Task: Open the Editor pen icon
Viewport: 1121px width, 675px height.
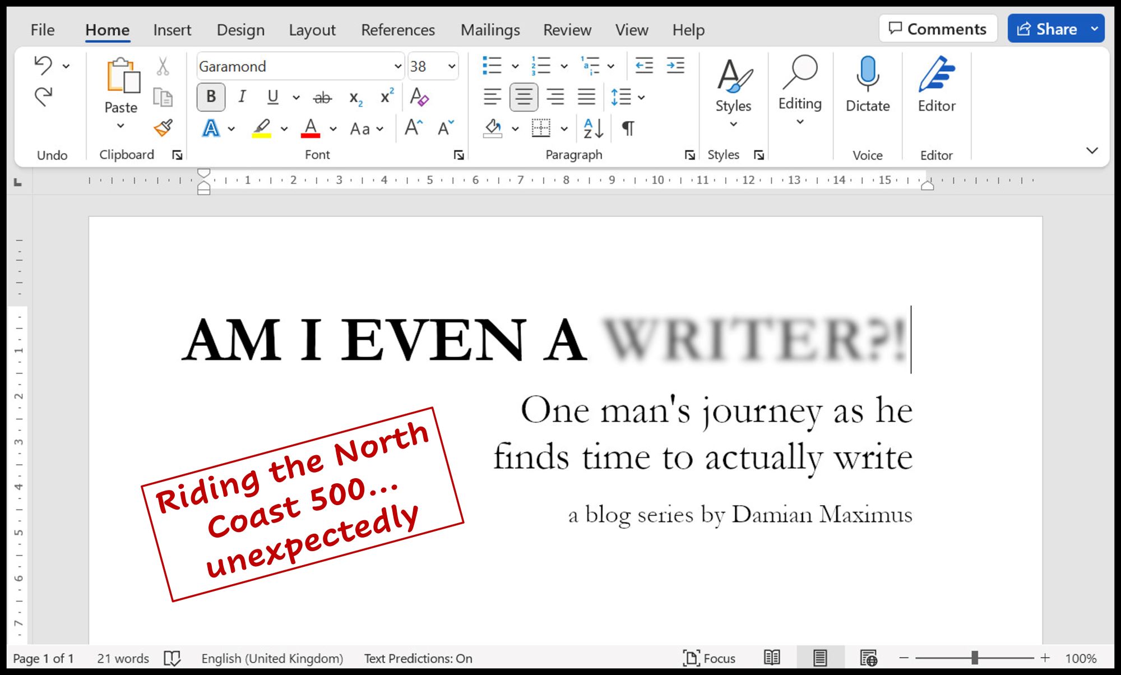Action: (x=936, y=74)
